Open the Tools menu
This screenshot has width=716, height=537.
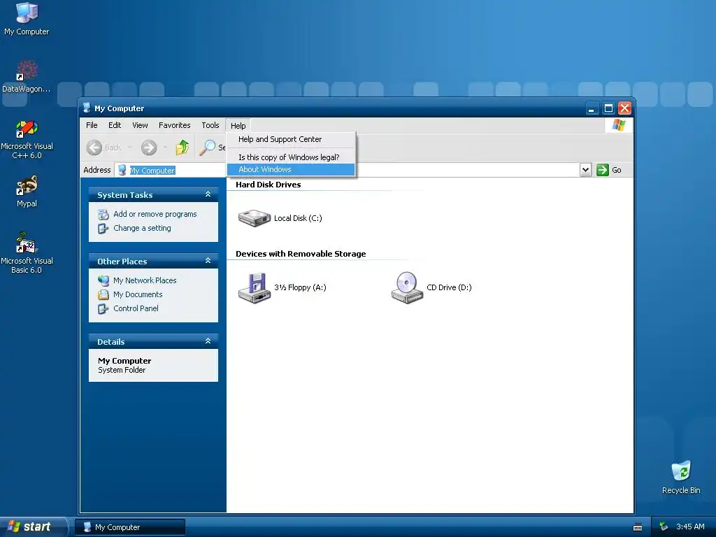(x=210, y=125)
